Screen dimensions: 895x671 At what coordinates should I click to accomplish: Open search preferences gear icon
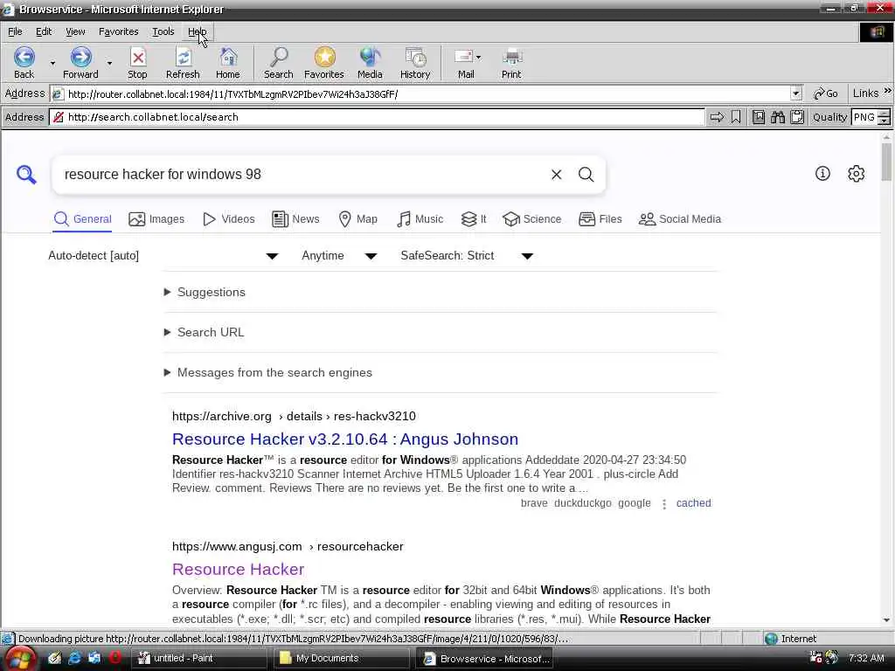(x=857, y=174)
